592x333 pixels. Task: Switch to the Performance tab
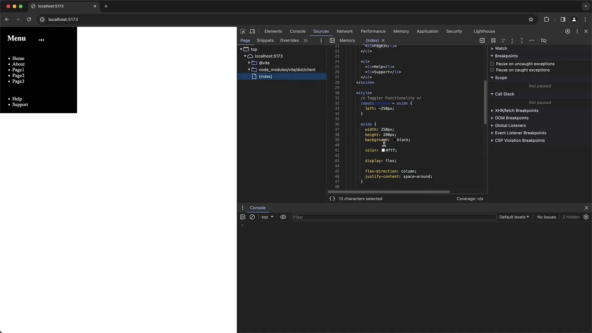coord(373,31)
